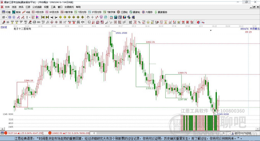Click the percent sign tool icon
Image resolution: width=260 pixels, height=141 pixels.
click(139, 22)
